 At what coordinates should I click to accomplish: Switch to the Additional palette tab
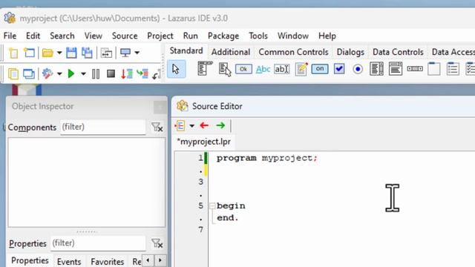(231, 52)
